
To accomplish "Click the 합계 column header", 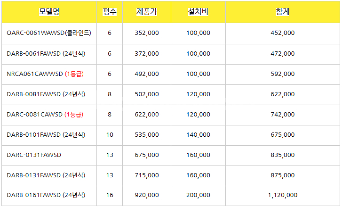I will point(282,12).
